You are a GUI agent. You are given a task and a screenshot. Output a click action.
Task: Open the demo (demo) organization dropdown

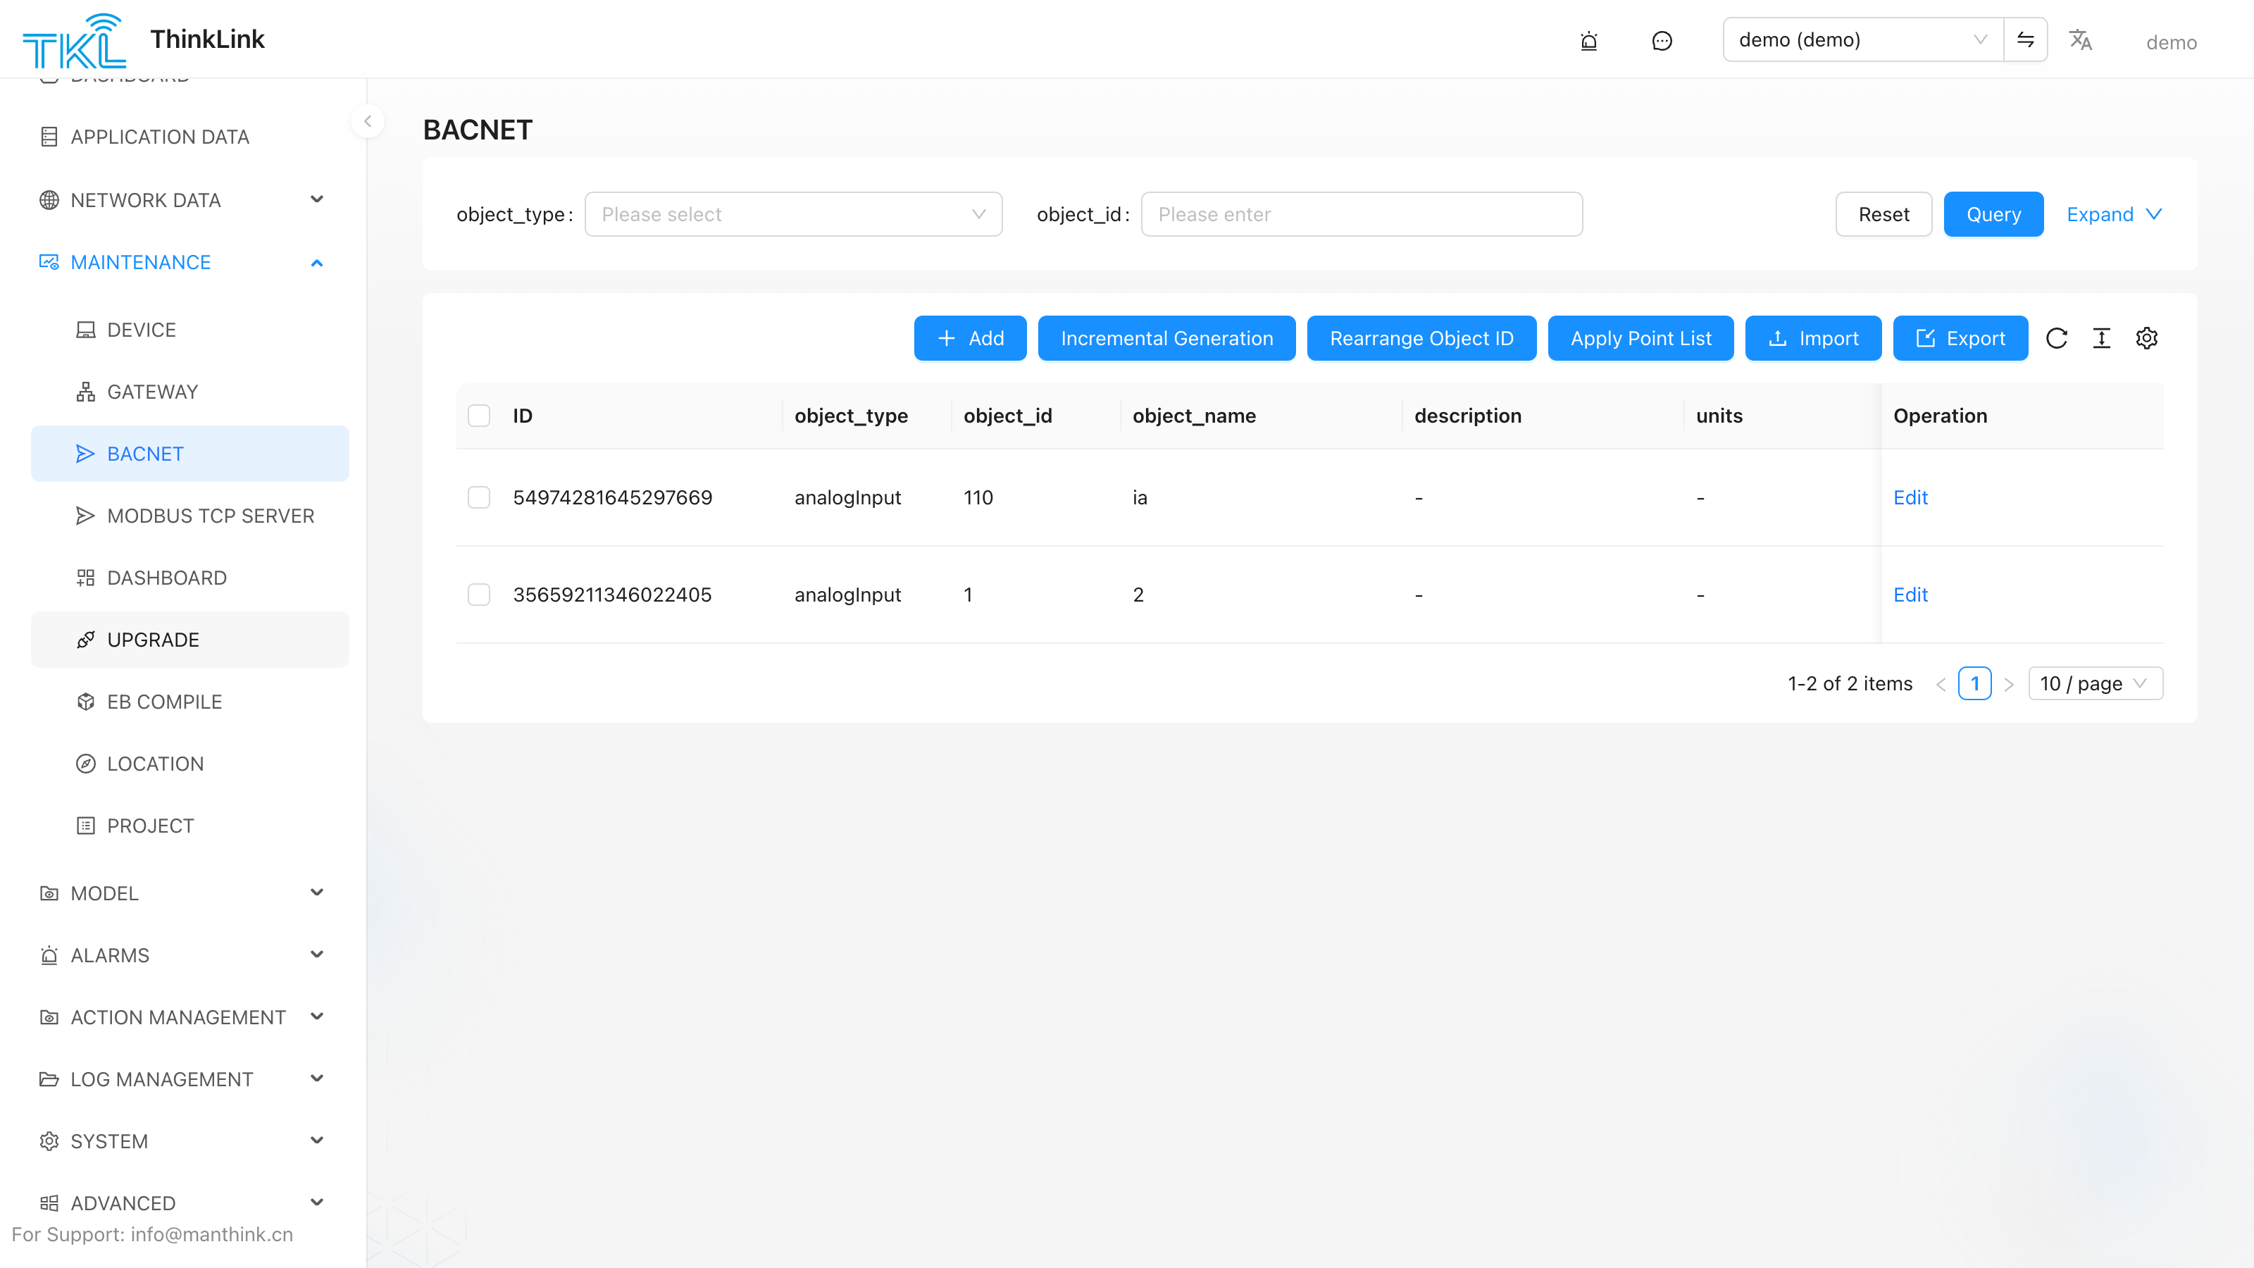[x=1863, y=39]
